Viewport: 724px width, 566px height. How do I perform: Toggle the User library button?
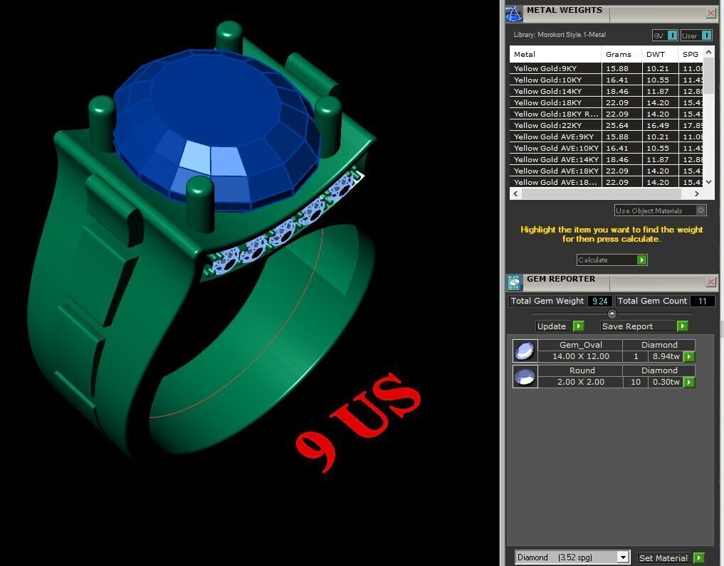click(696, 36)
